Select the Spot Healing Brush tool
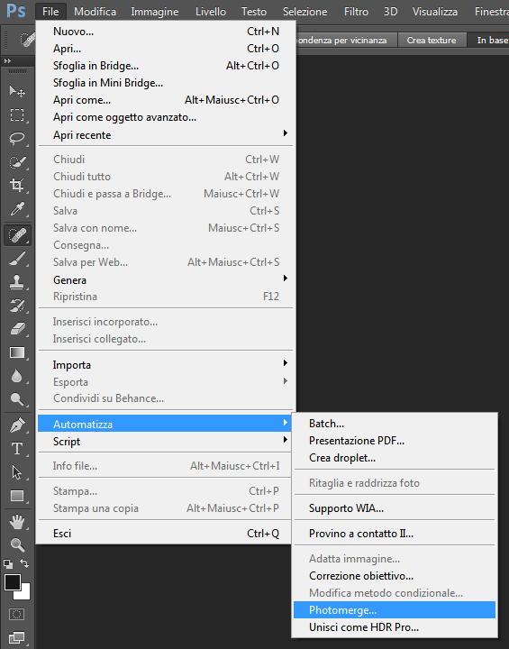The height and width of the screenshot is (649, 509). pyautogui.click(x=17, y=234)
